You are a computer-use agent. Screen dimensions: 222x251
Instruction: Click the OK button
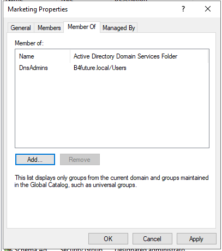click(x=108, y=238)
